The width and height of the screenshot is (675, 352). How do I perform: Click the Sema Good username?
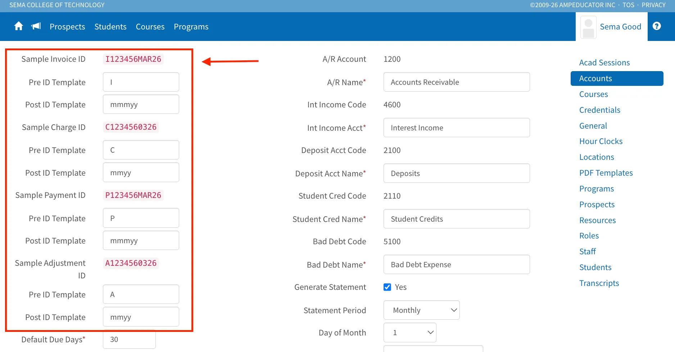(620, 27)
